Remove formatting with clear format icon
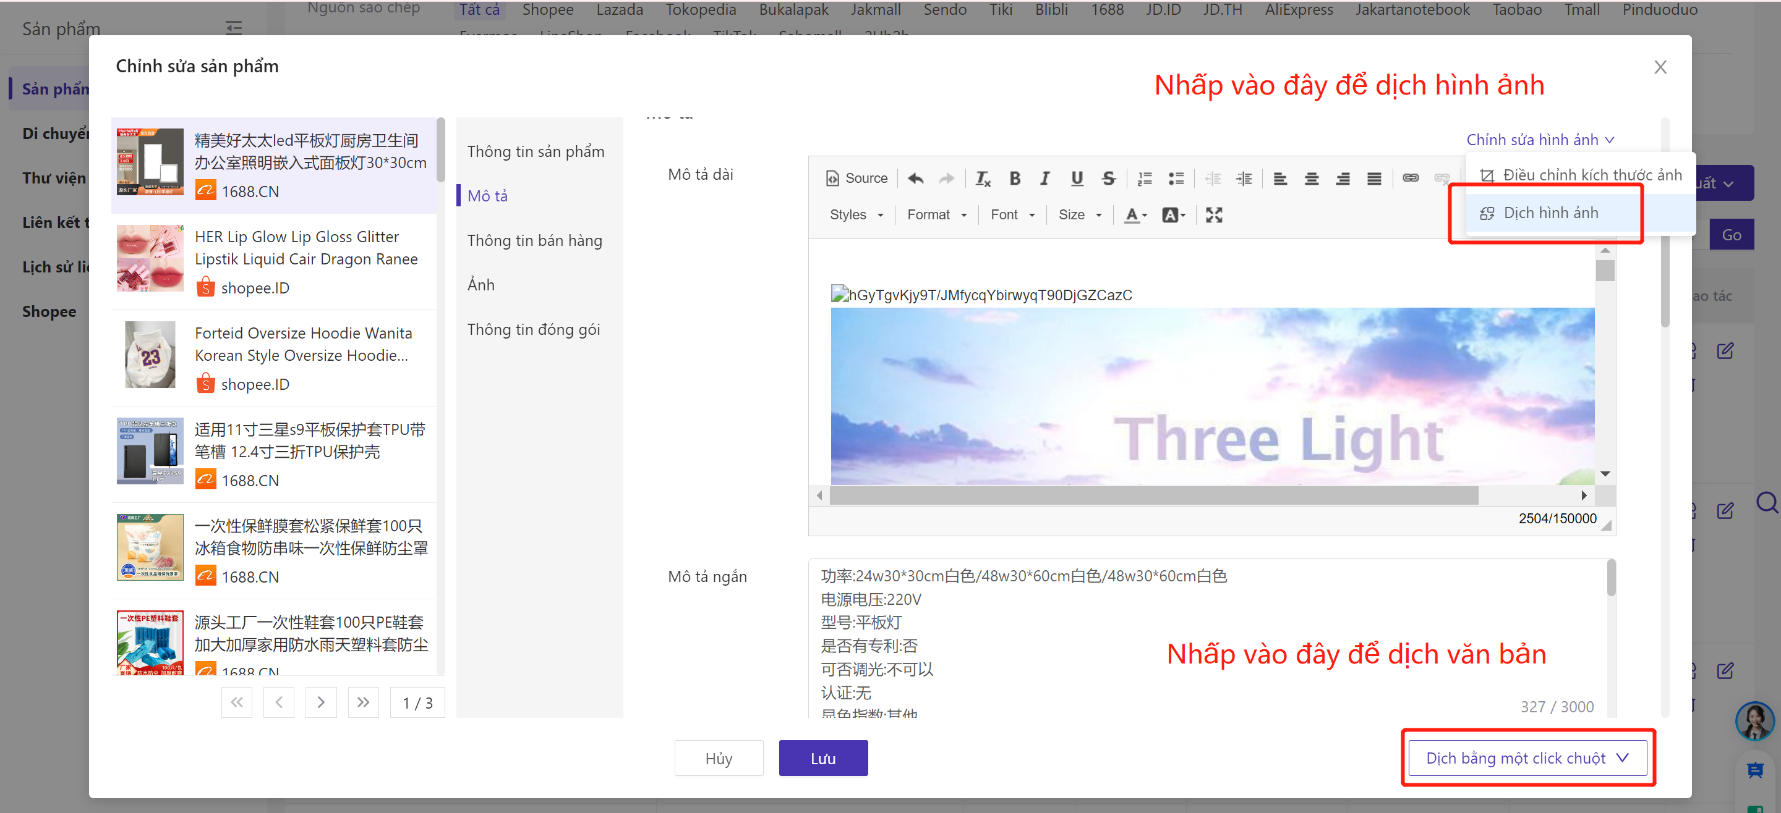This screenshot has width=1781, height=813. pos(983,178)
